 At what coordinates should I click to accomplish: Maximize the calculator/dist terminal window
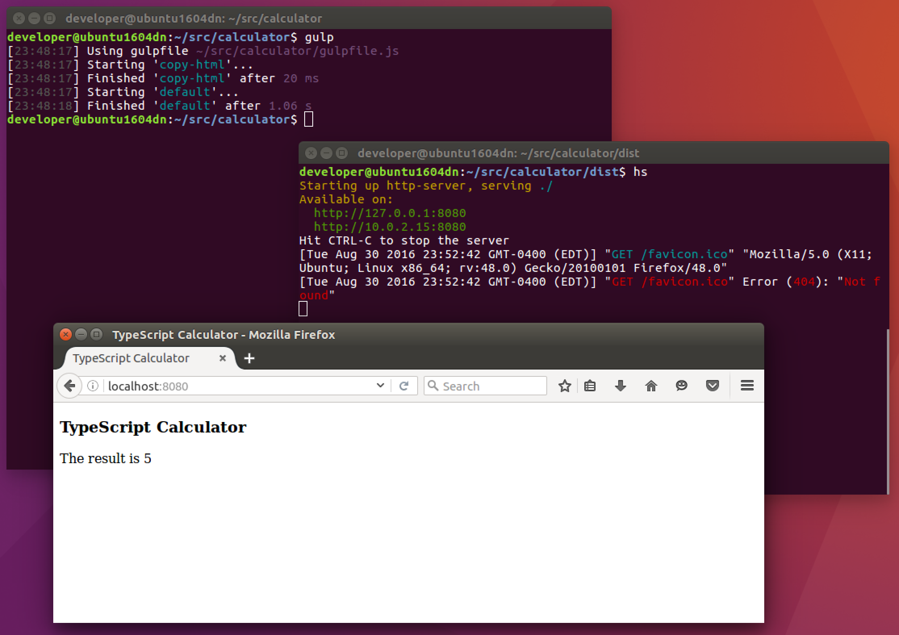(342, 153)
